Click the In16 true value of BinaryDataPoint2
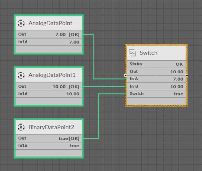The height and width of the screenshot is (171, 202). point(74,146)
